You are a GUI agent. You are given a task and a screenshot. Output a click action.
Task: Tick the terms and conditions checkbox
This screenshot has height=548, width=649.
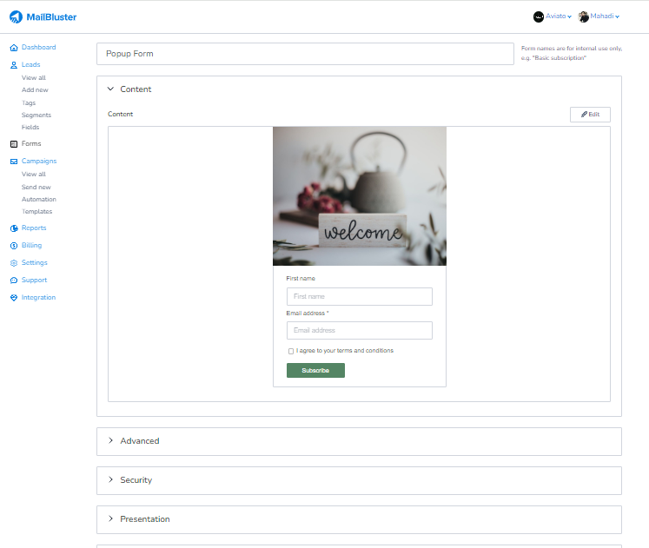pyautogui.click(x=291, y=351)
